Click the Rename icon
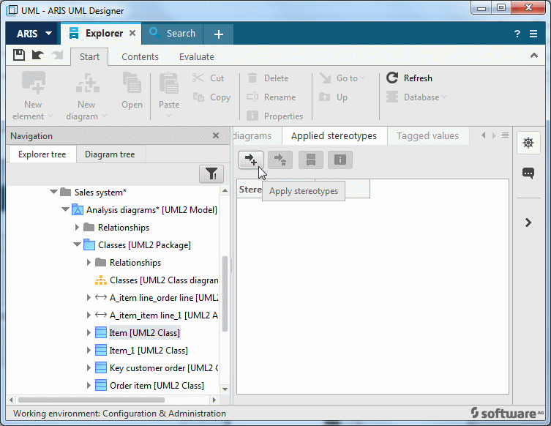The height and width of the screenshot is (426, 551). tap(252, 97)
